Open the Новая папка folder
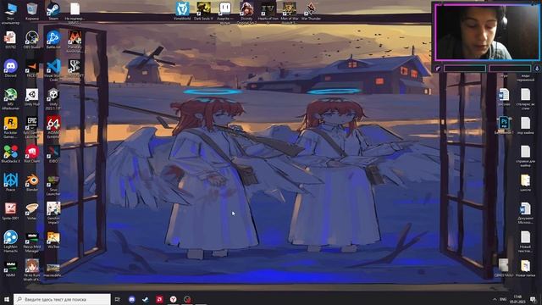This screenshot has width=542, height=305. click(525, 269)
